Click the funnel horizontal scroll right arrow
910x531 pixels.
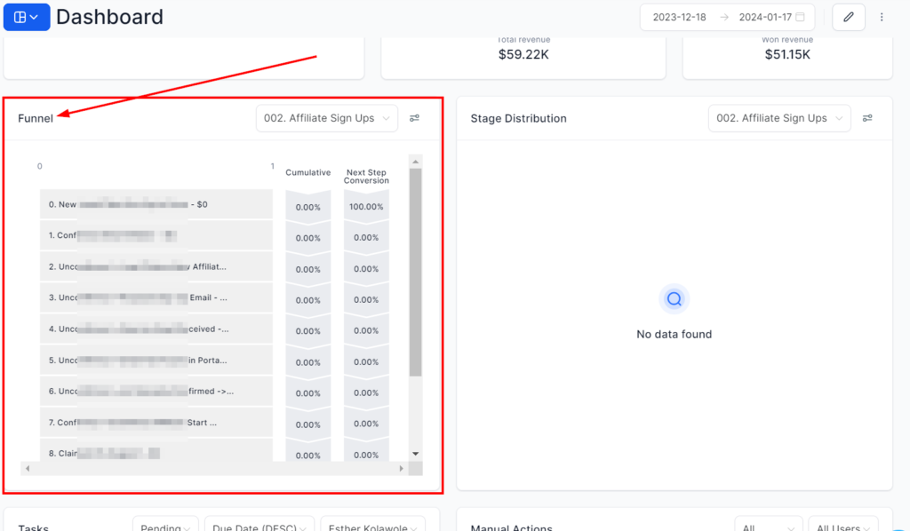click(x=402, y=468)
